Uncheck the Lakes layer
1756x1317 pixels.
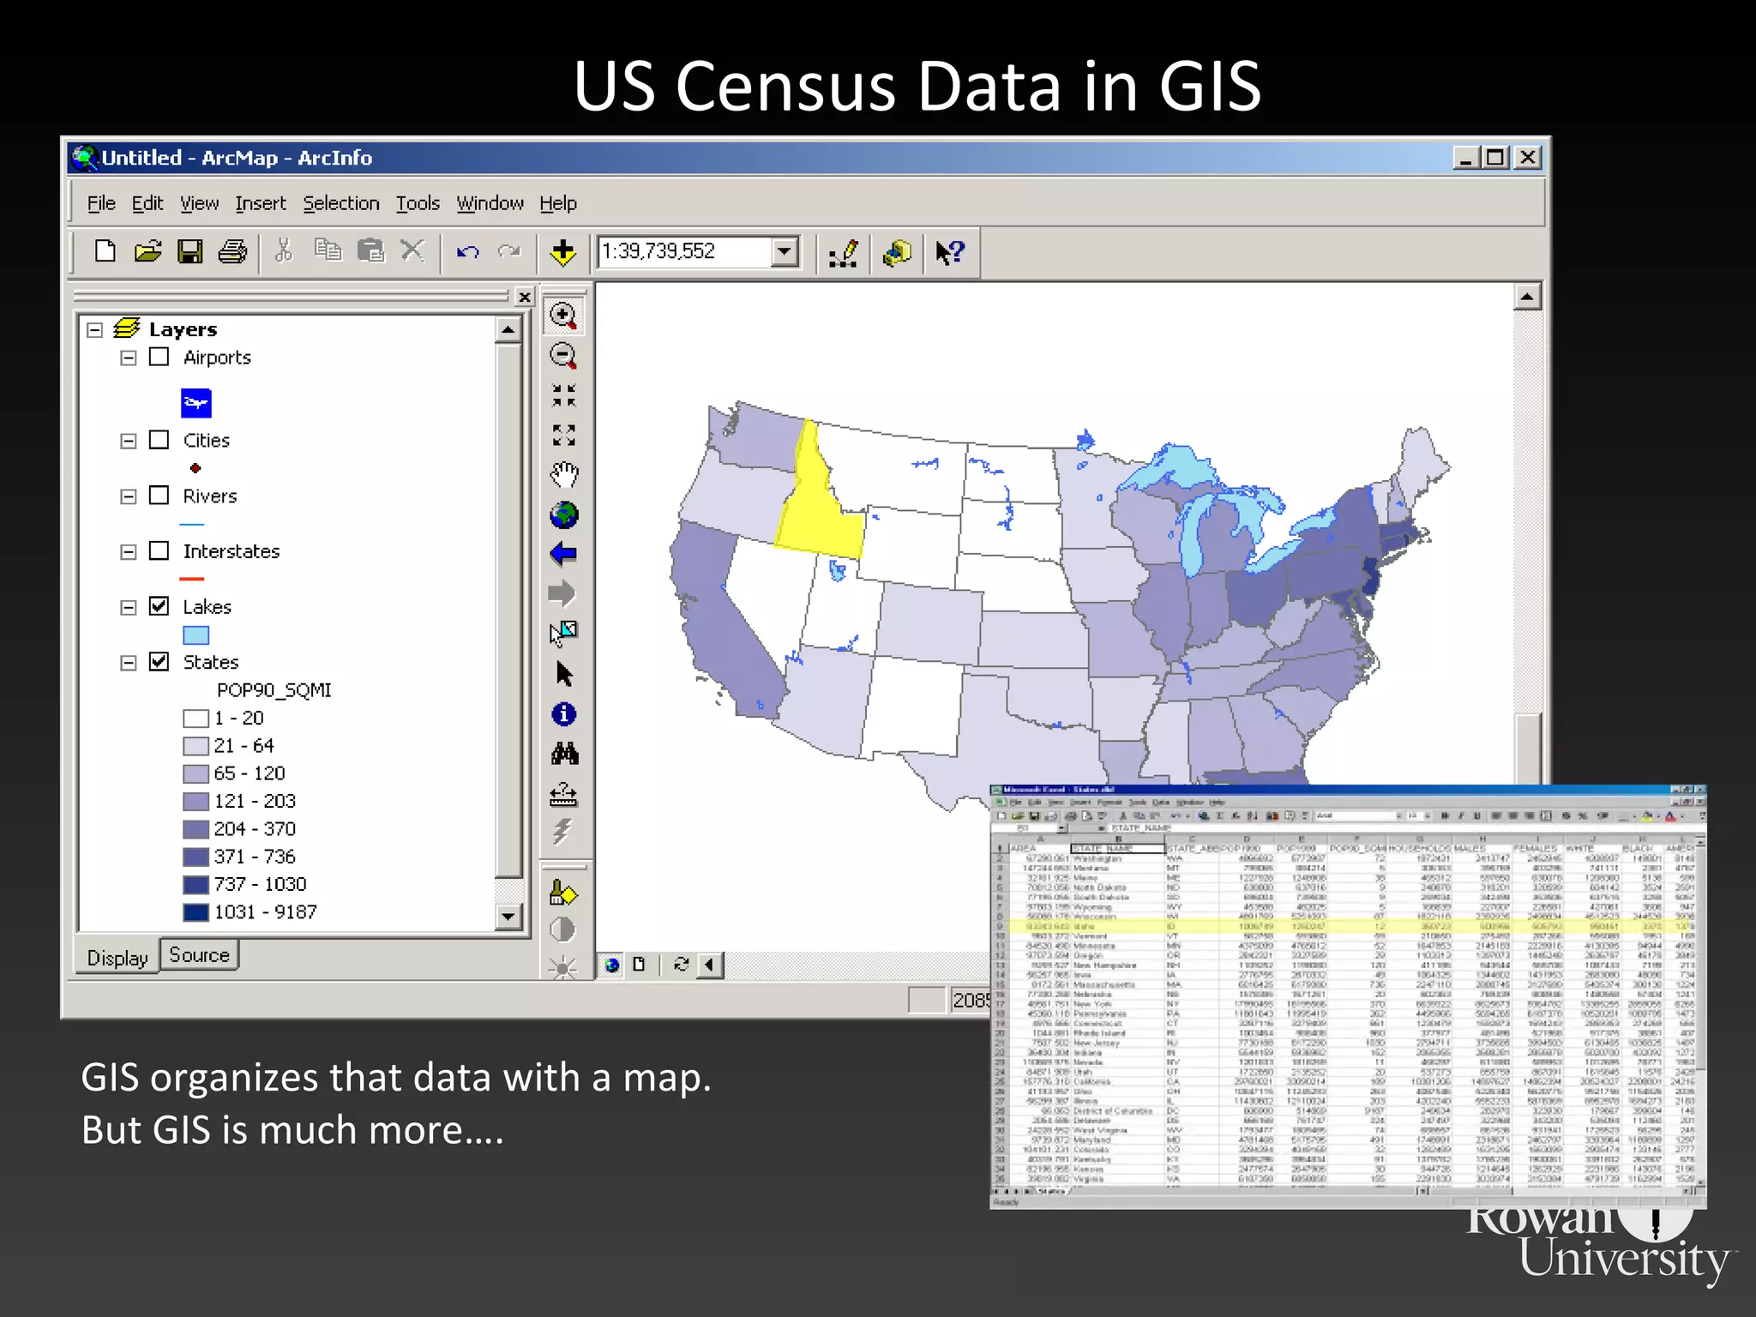click(159, 606)
